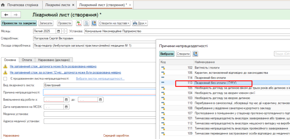Open calendar for Дата направлення на МСЕК

click(66, 107)
